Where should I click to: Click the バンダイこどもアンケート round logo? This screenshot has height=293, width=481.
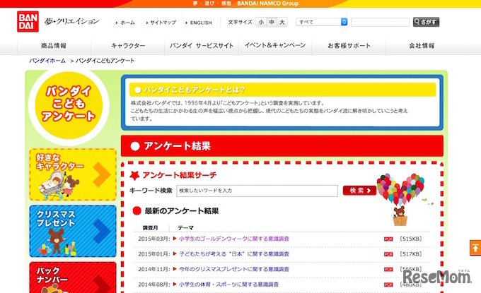pos(69,105)
